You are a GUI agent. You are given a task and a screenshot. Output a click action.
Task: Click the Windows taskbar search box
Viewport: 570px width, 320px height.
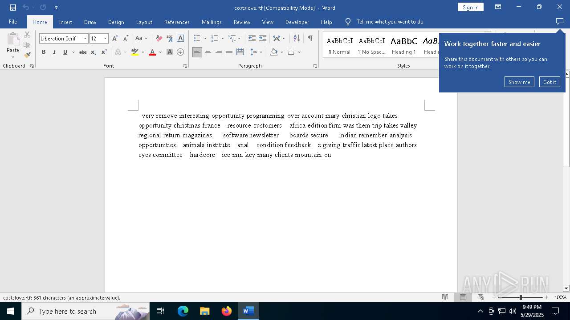click(85, 311)
